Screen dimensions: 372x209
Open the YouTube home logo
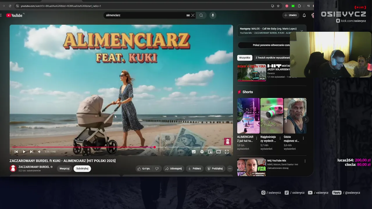coord(15,15)
